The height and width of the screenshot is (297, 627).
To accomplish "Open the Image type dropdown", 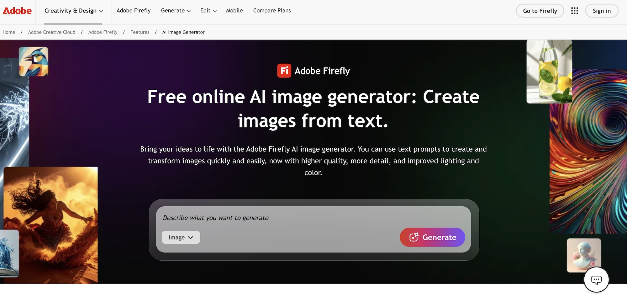I will pyautogui.click(x=181, y=237).
